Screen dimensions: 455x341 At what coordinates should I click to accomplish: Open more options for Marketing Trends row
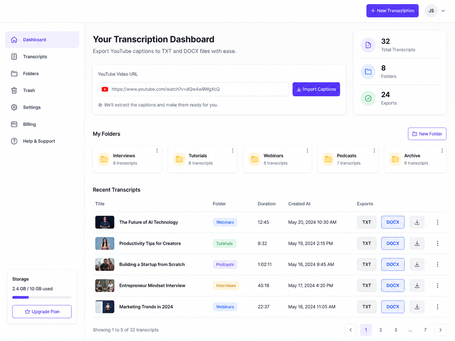[x=437, y=307]
